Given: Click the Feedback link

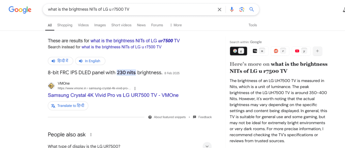Looking at the screenshot, I should point(202,117).
